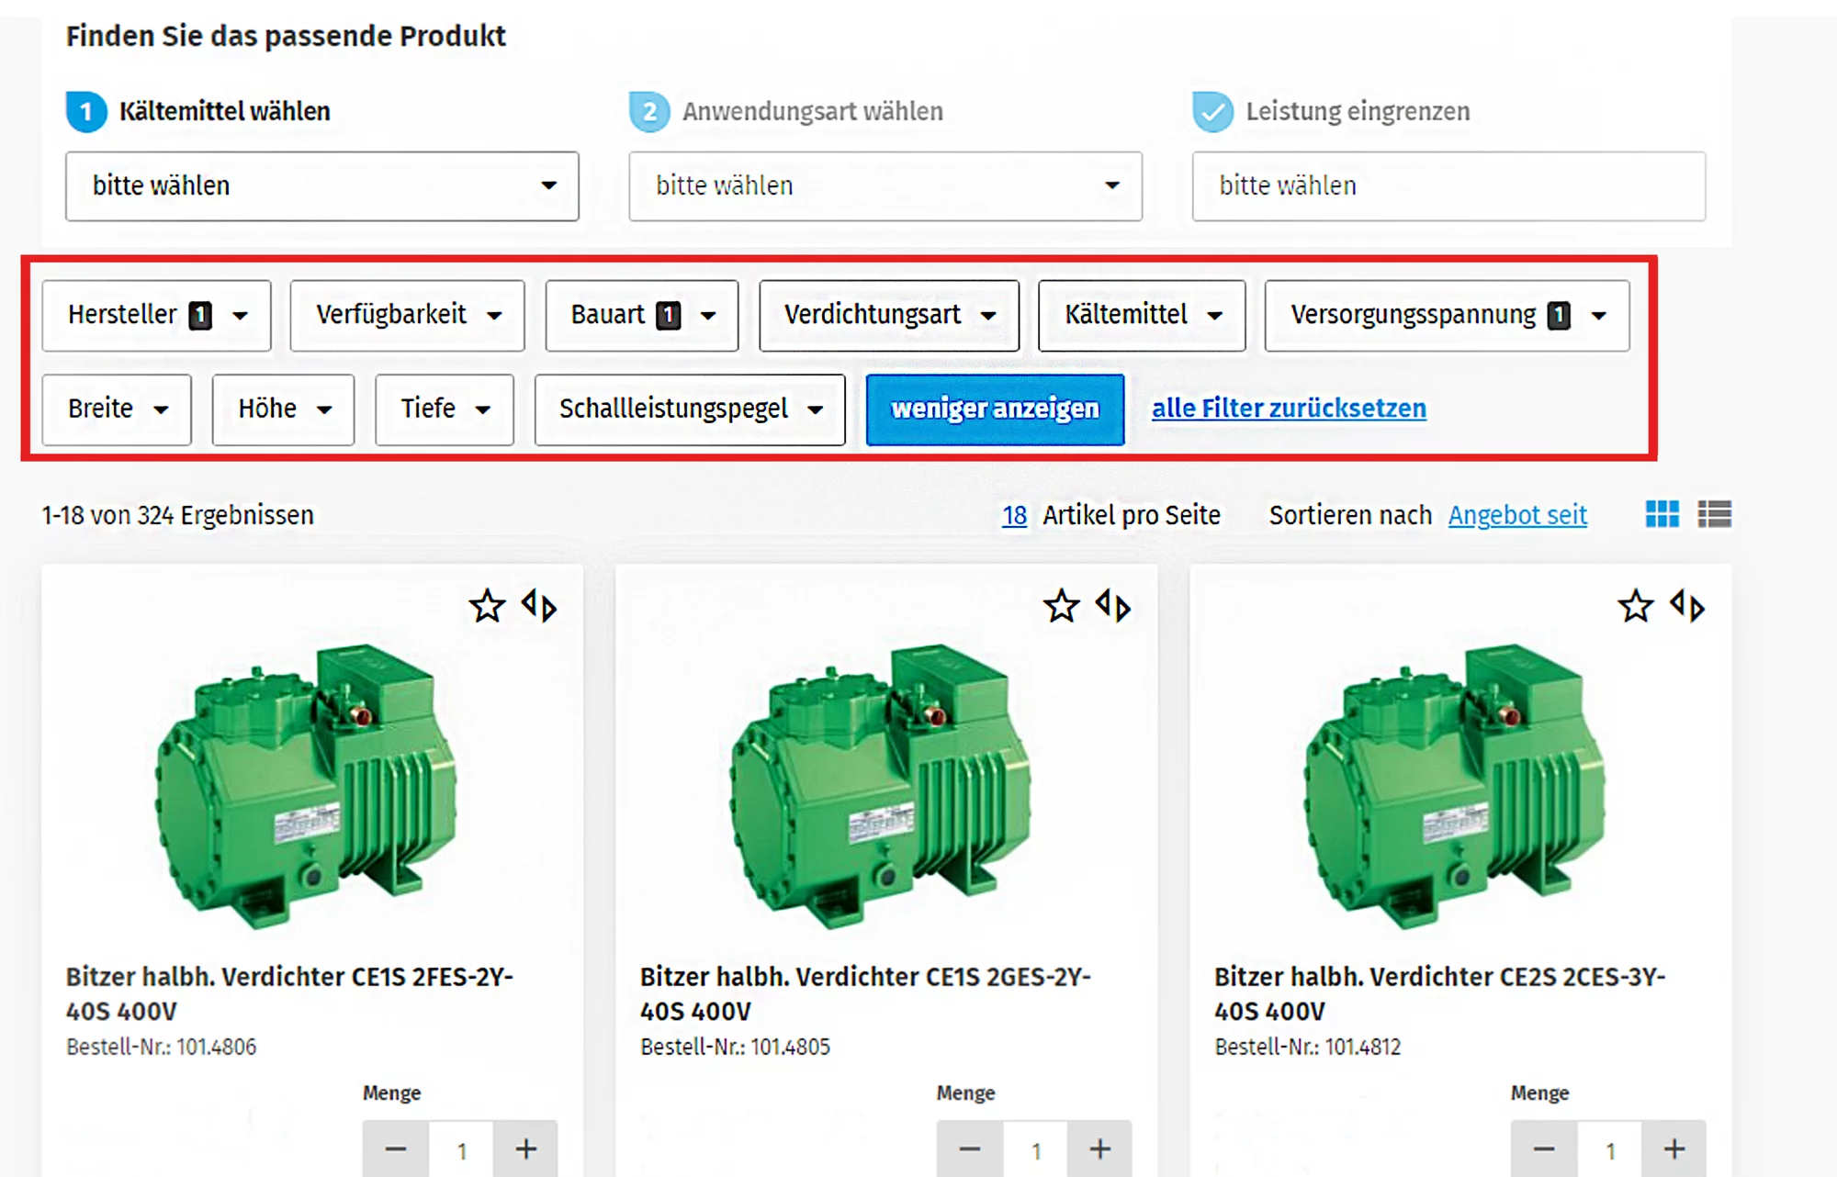The image size is (1837, 1177).
Task: Click compare icon on CE1S 2GES-2Y product
Action: [1113, 607]
